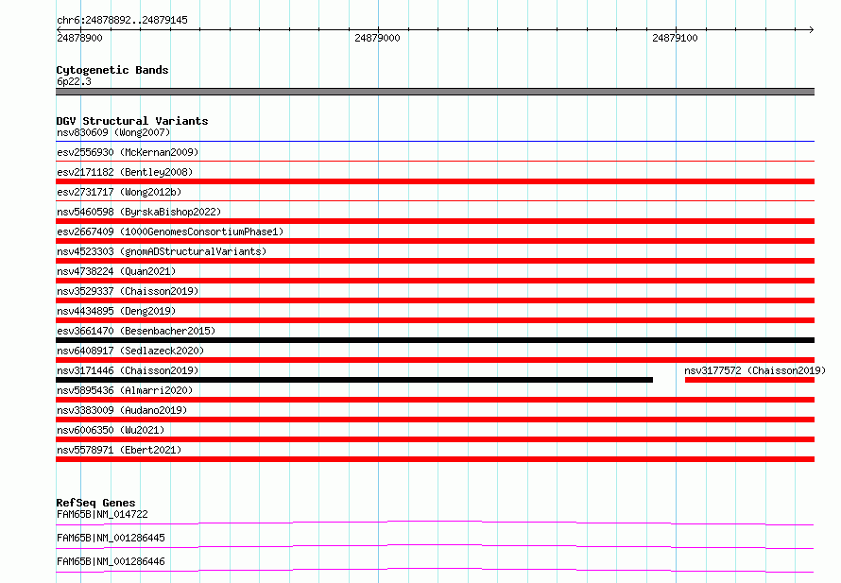The width and height of the screenshot is (841, 583).
Task: Click the 24879100 ruler position label
Action: [x=675, y=38]
